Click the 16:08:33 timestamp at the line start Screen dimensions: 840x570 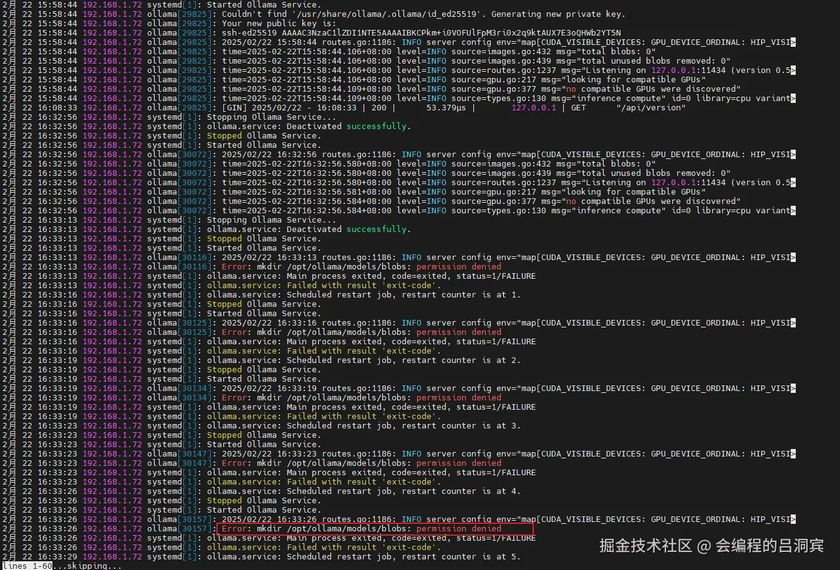(x=57, y=107)
